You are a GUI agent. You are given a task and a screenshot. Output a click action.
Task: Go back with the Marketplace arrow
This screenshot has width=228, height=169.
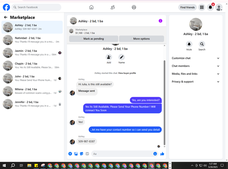(x=5, y=17)
